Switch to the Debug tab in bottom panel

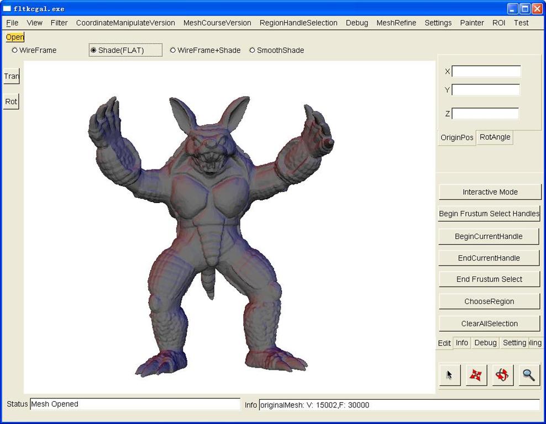(485, 343)
